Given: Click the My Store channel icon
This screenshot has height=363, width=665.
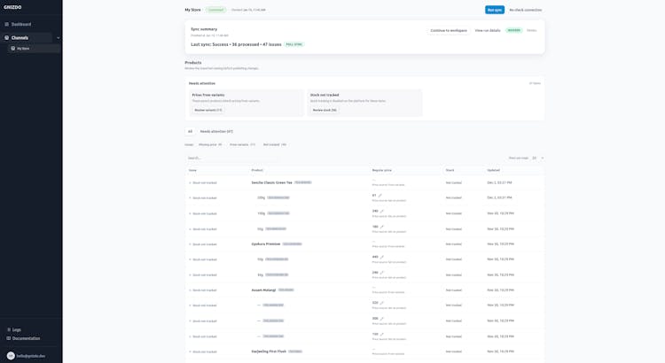Looking at the screenshot, I should pyautogui.click(x=13, y=49).
